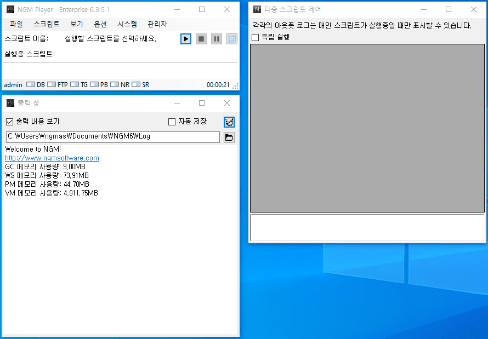Uncheck 출력 내용 보기 checkbox
Viewport: 488px width, 339px height.
click(10, 122)
